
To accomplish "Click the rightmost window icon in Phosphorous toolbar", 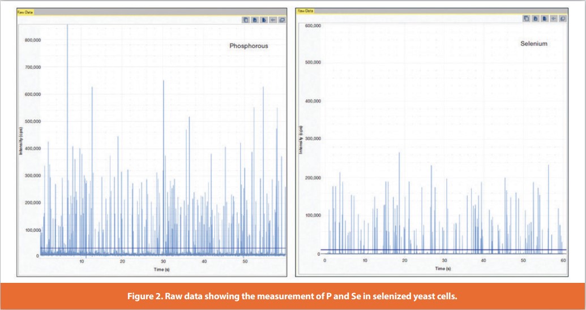I will 282,19.
